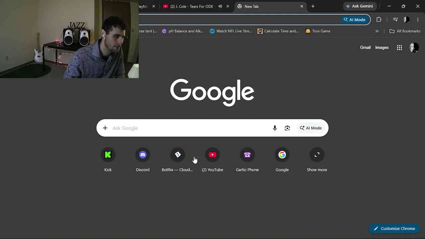Screen dimensions: 425x239
Task: Expand the hidden bookmarks overflow chevron
Action: pos(377,31)
